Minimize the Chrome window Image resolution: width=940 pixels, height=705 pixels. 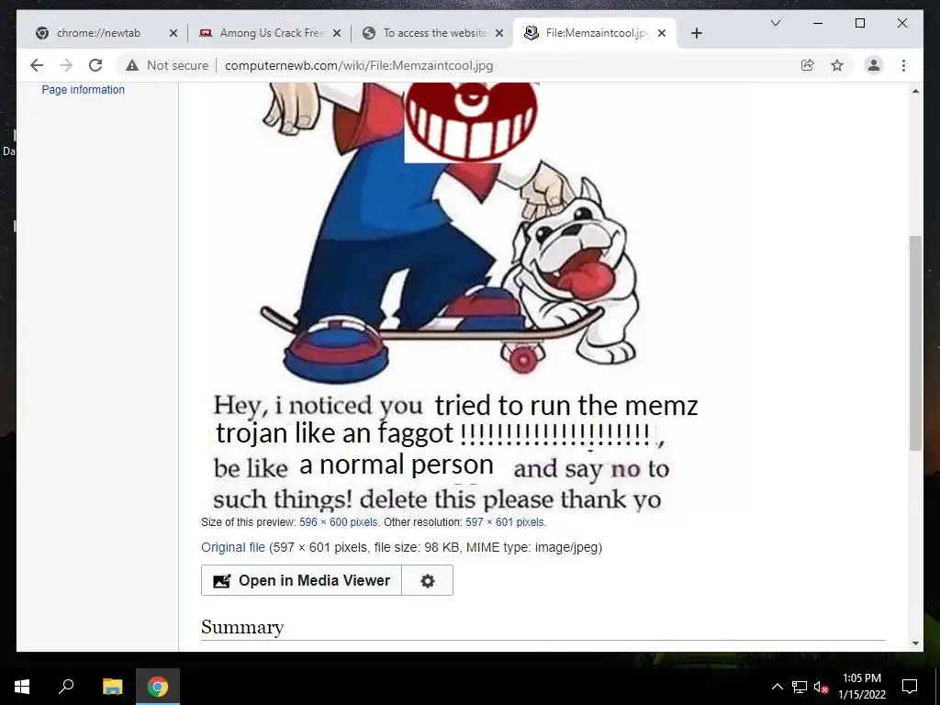tap(818, 23)
